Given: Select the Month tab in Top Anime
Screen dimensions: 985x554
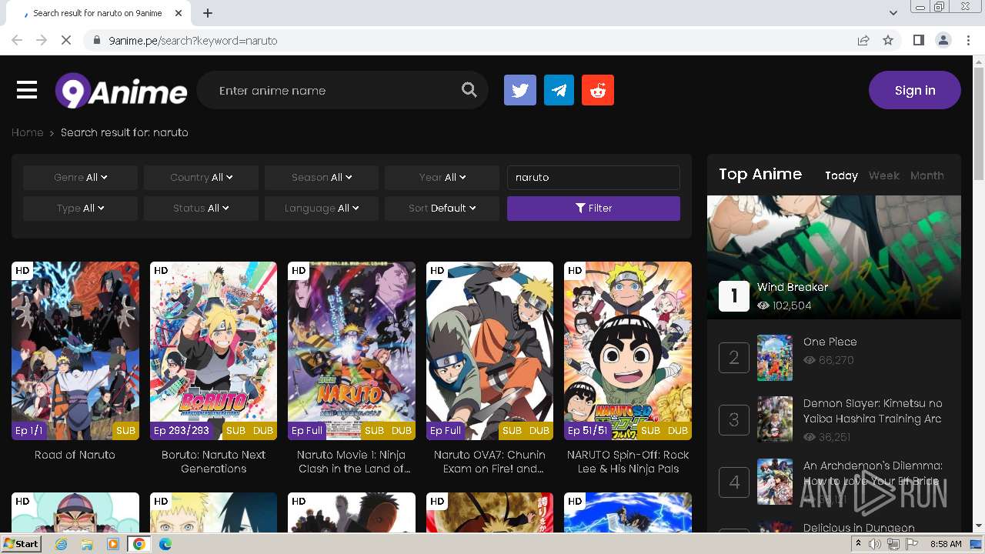Looking at the screenshot, I should [x=927, y=175].
